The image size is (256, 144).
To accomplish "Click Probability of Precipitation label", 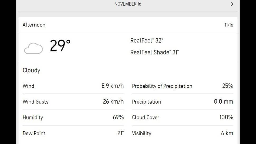I will pos(162,86).
